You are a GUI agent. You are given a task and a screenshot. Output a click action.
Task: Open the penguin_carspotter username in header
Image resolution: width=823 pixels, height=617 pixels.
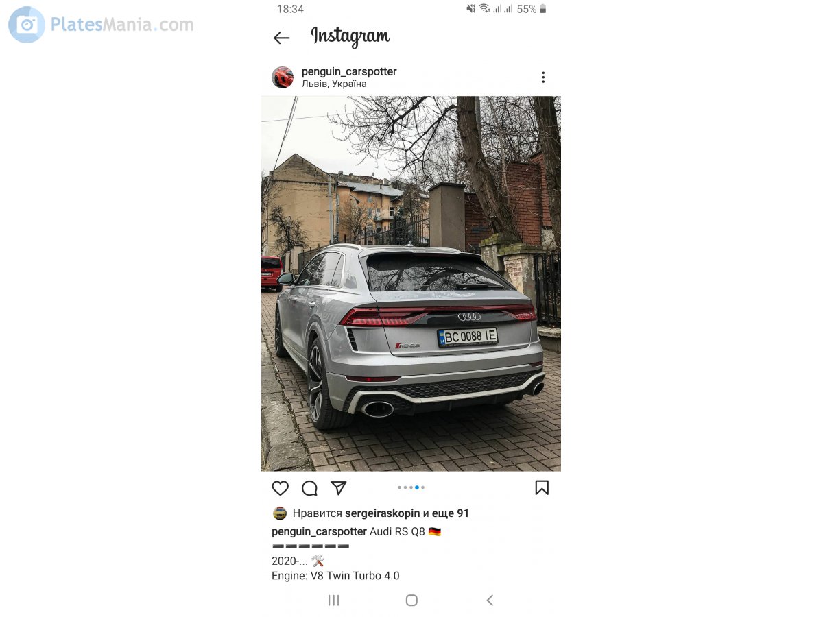coord(349,71)
